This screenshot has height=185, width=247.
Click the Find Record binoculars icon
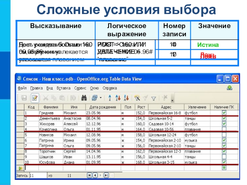tap(83, 98)
